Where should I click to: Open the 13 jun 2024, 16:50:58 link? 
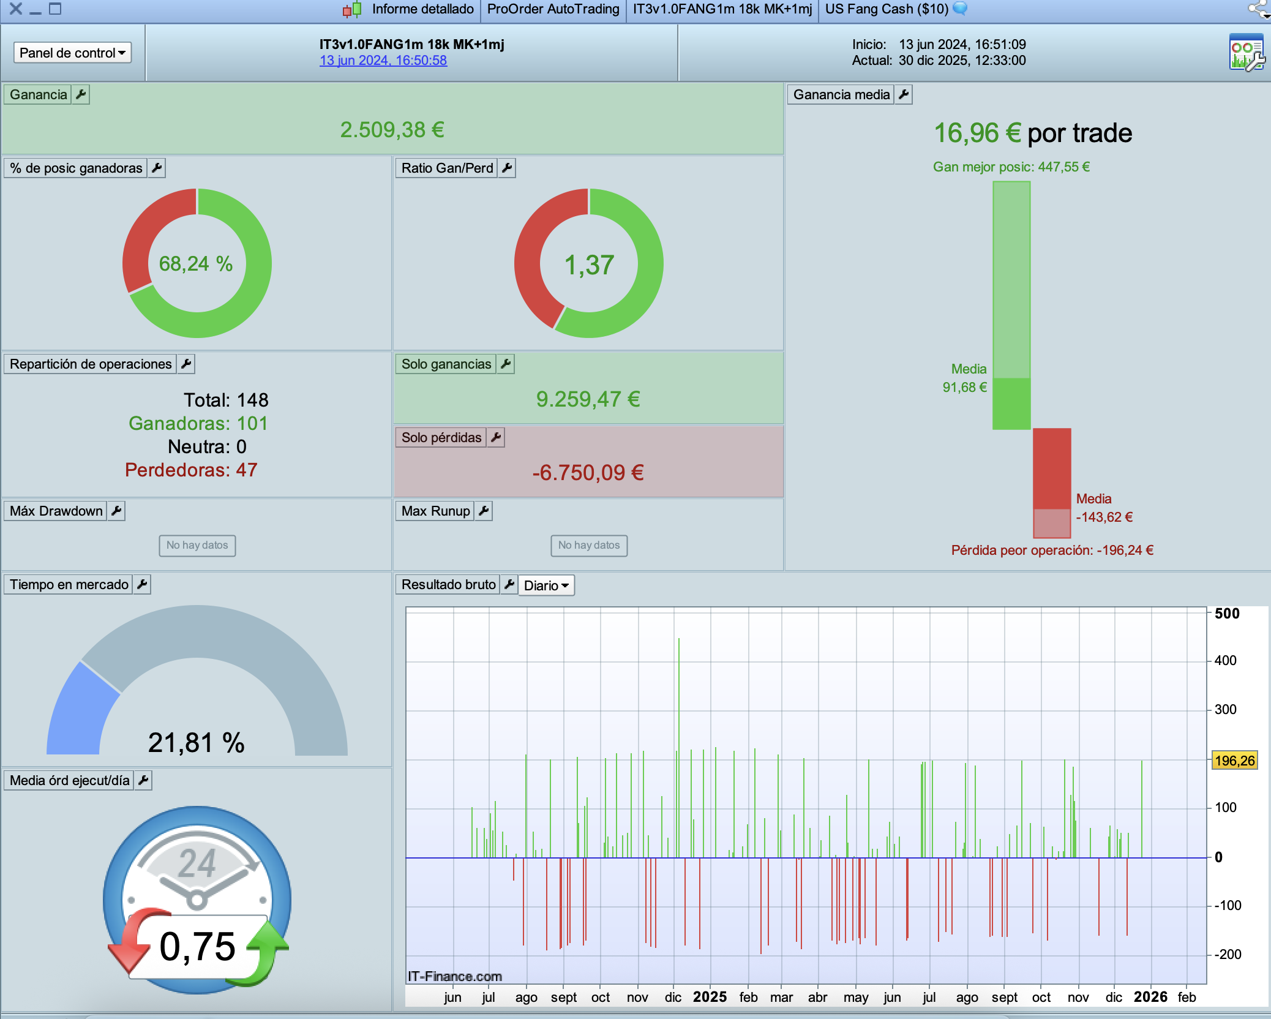pos(383,61)
